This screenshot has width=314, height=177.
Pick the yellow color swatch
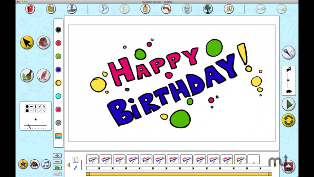click(58, 83)
